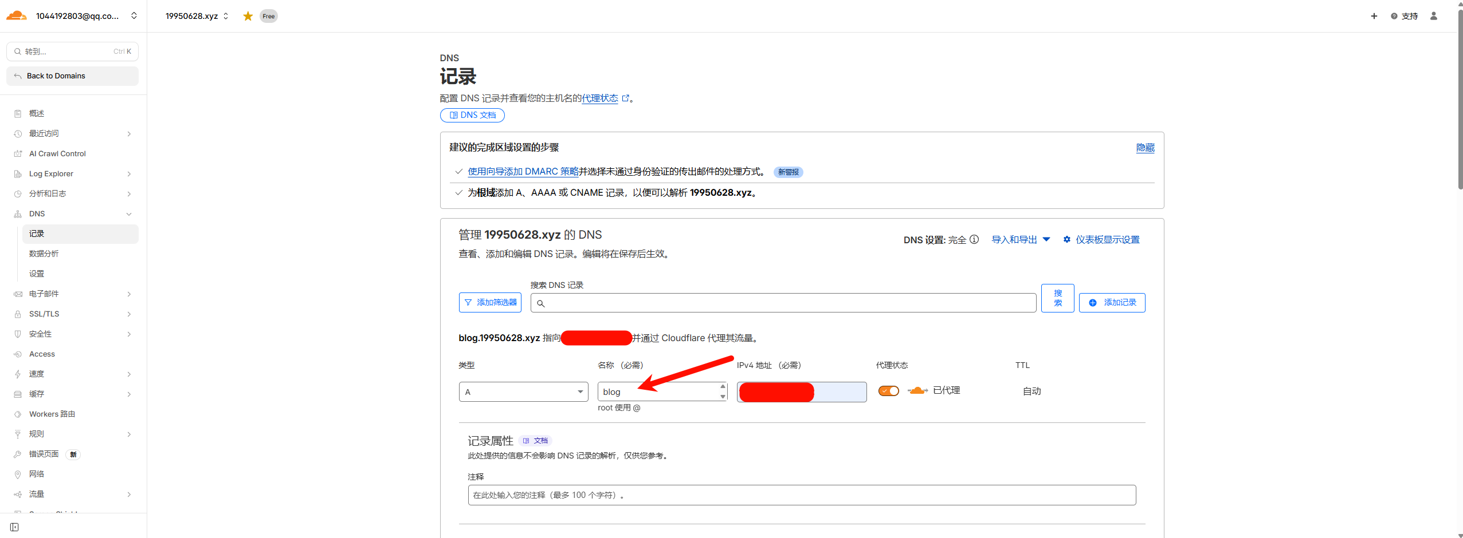
Task: Open AI Crawl Control from the sidebar
Action: (x=56, y=153)
